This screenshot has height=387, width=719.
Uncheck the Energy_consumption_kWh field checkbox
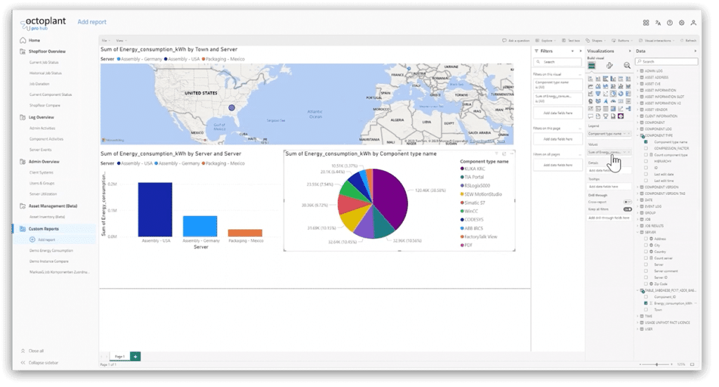coord(646,304)
